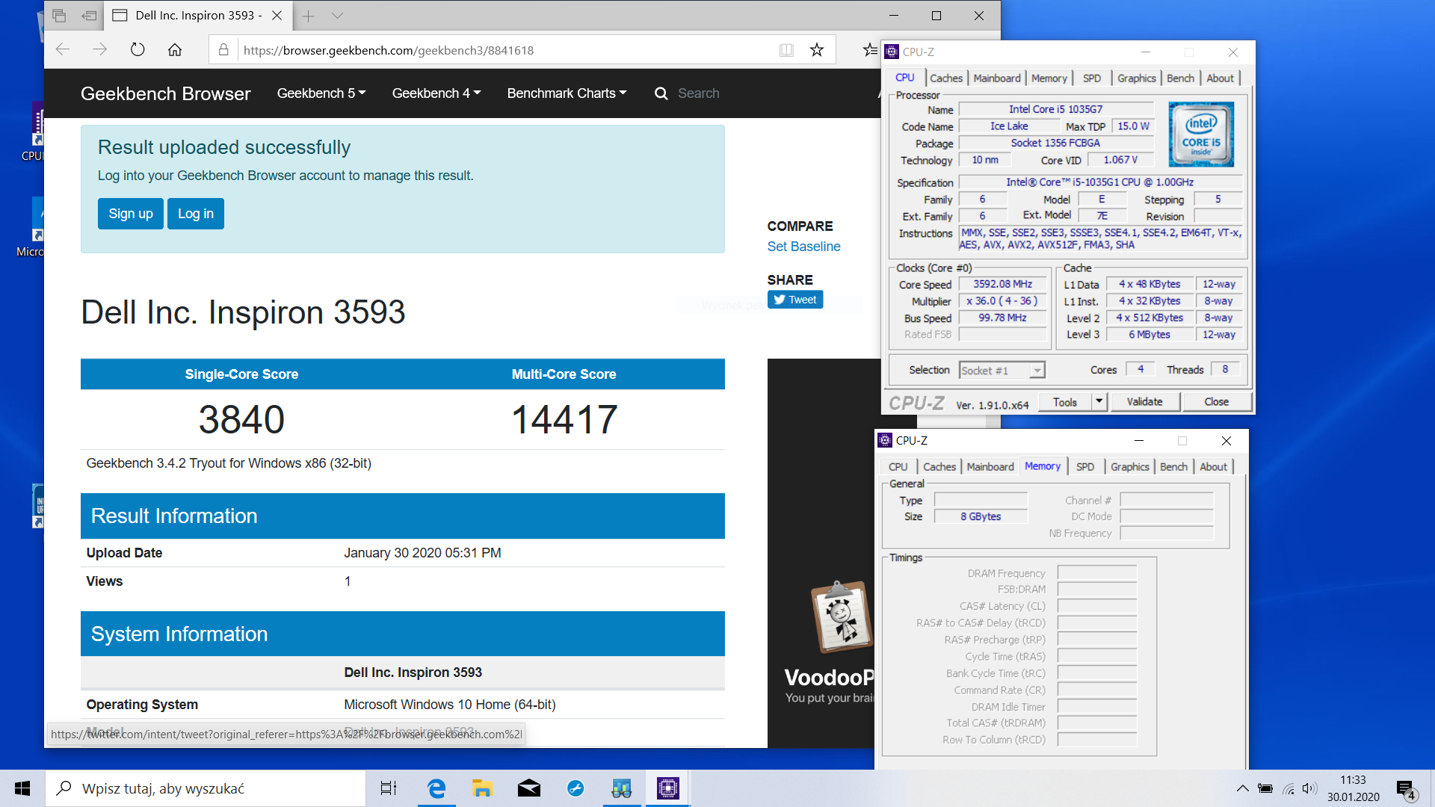Image resolution: width=1435 pixels, height=807 pixels.
Task: Click the browser back arrow
Action: pos(63,50)
